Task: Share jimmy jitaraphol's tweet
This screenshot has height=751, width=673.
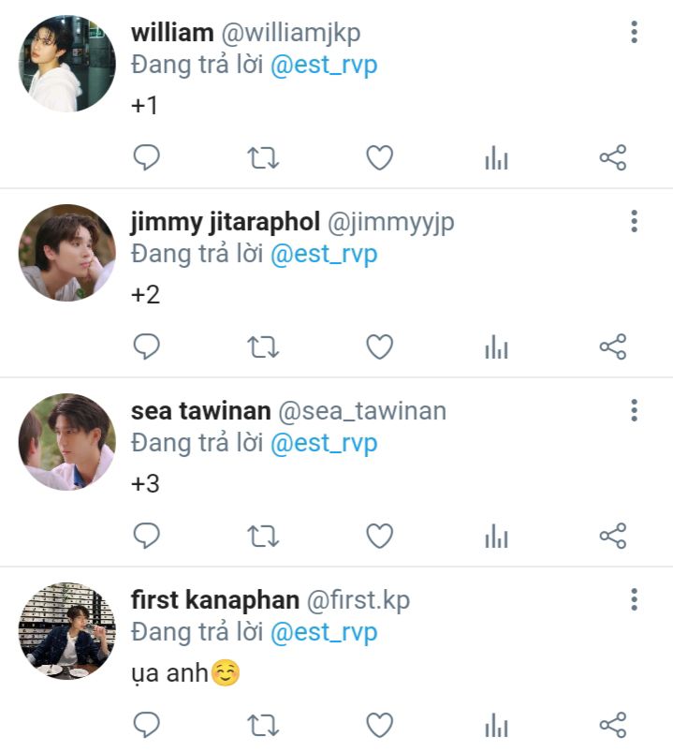Action: click(612, 348)
